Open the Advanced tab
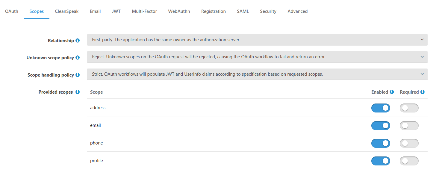The width and height of the screenshot is (430, 181). [297, 11]
